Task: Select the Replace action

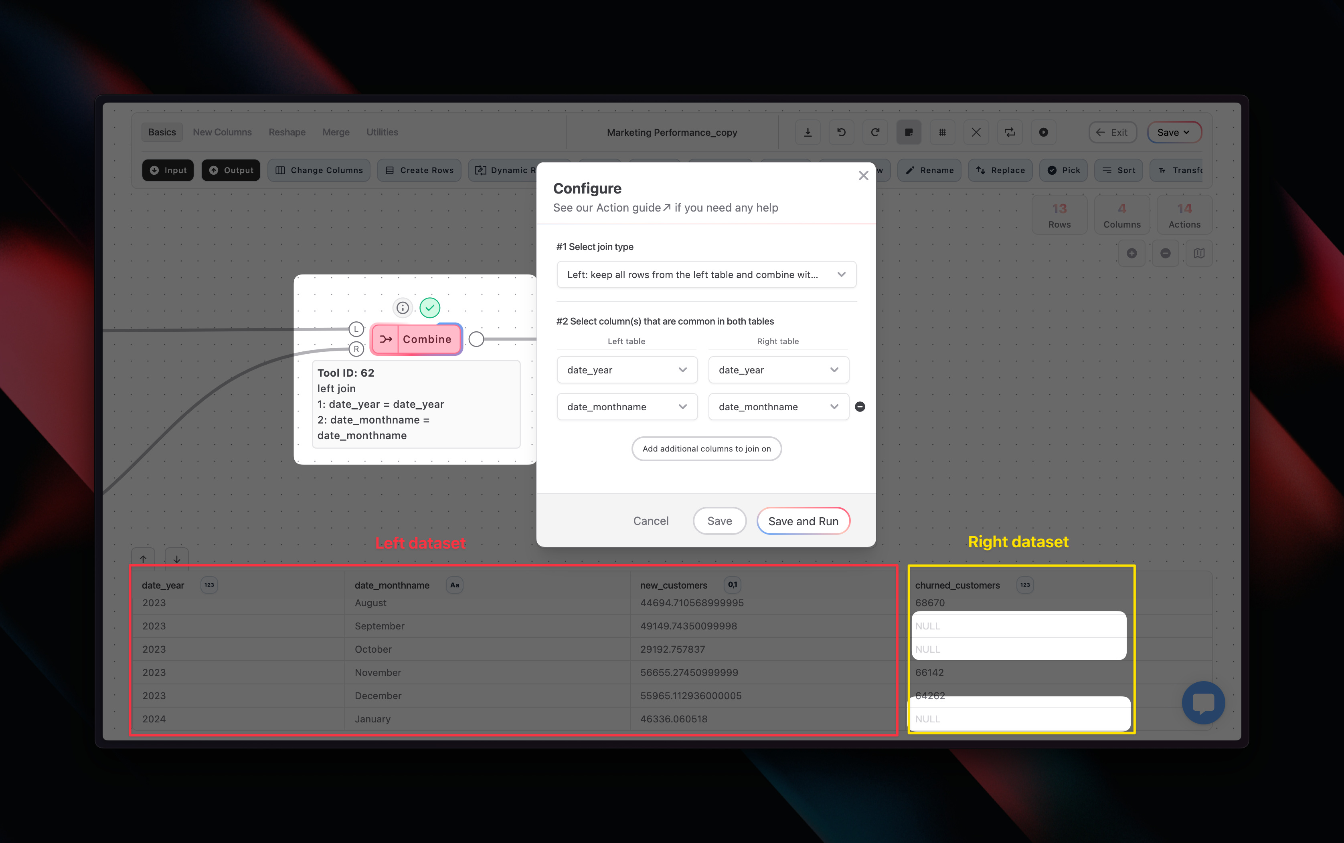Action: pos(1000,170)
